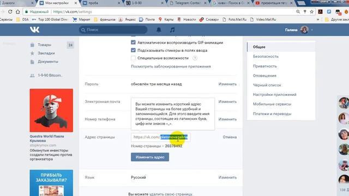
Task: Toggle autoplay GIF animations checkbox
Action: tap(133, 42)
